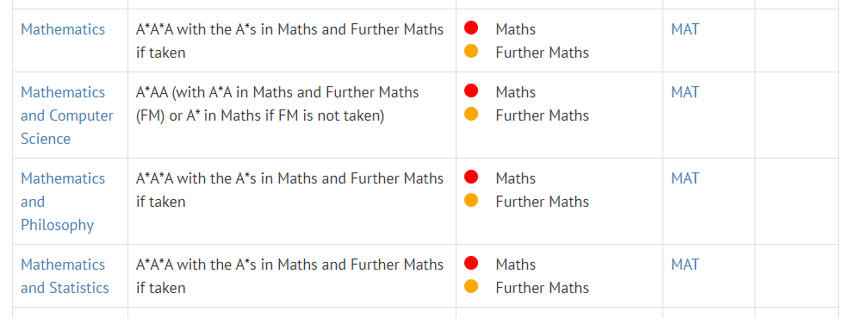Screen dimensions: 851x318
Task: Click the MAT link for Mathematics and Computer Science
Action: [685, 92]
